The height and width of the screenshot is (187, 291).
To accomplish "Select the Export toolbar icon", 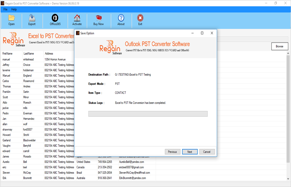I will coord(32,20).
